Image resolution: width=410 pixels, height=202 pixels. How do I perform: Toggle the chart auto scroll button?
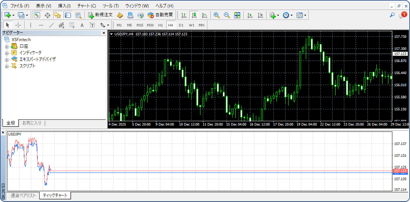pos(250,15)
